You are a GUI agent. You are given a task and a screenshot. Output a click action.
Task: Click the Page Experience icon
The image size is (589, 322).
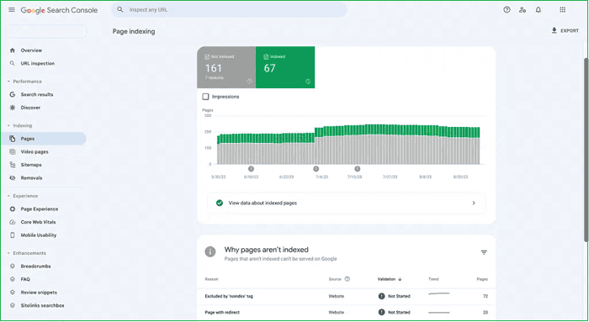tap(13, 209)
